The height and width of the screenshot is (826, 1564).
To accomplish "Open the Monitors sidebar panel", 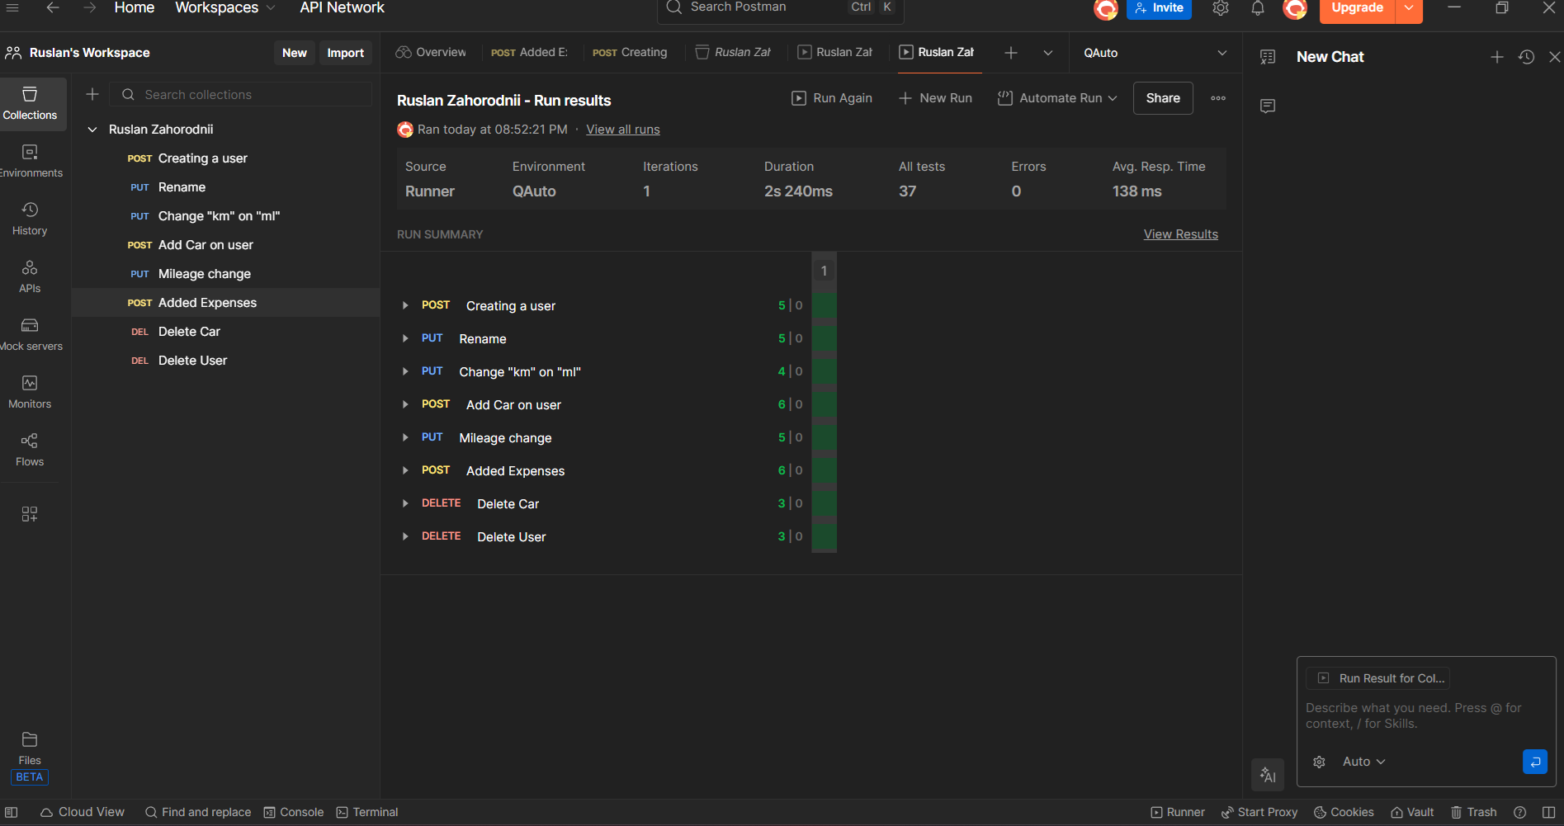I will (x=30, y=392).
